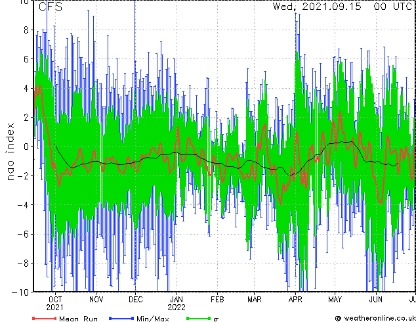416x322 pixels.
Task: Click the Mean Run legend text
Action: click(x=78, y=319)
